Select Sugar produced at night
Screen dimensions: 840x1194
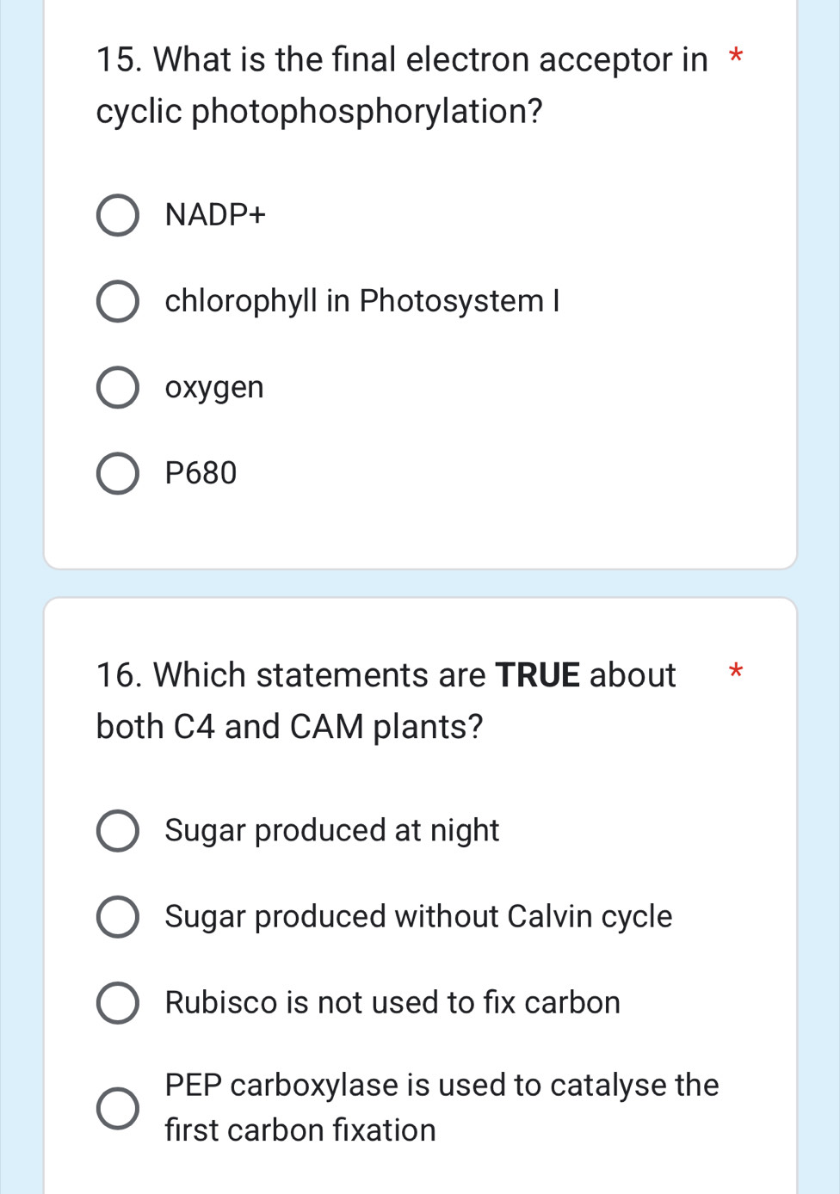[x=118, y=831]
